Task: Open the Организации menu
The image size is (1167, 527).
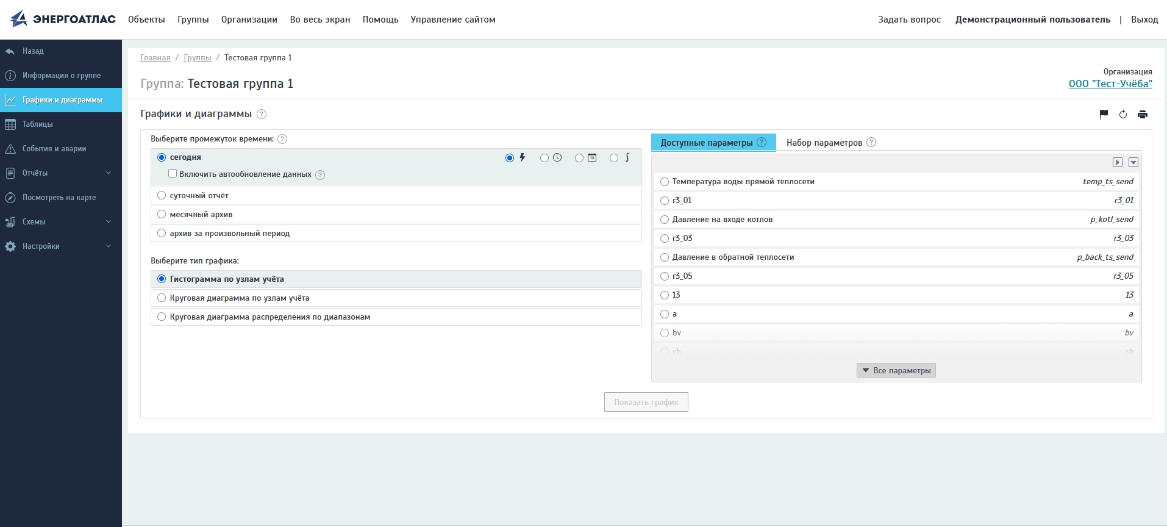Action: point(249,20)
